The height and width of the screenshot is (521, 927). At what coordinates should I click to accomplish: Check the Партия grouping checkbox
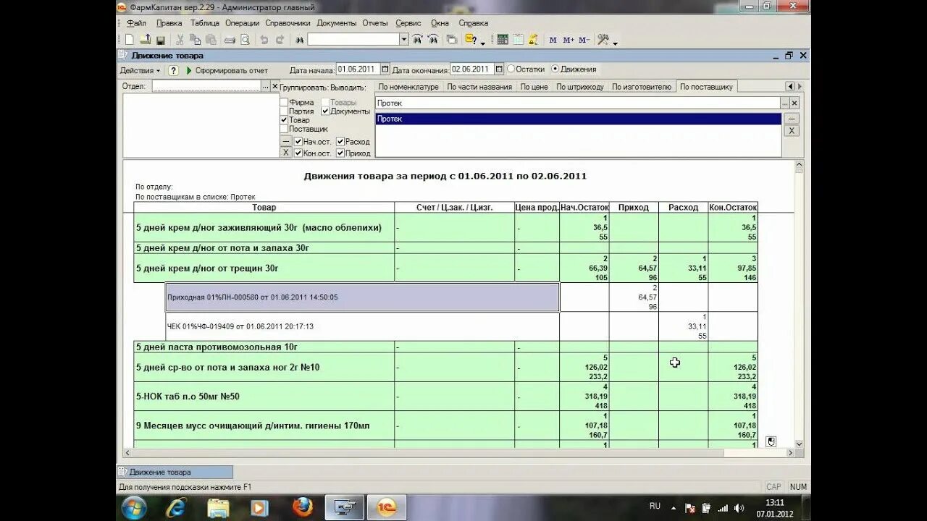point(285,111)
